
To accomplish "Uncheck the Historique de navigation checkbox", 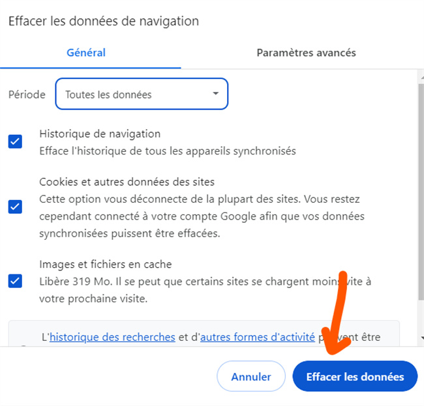I will 15,141.
